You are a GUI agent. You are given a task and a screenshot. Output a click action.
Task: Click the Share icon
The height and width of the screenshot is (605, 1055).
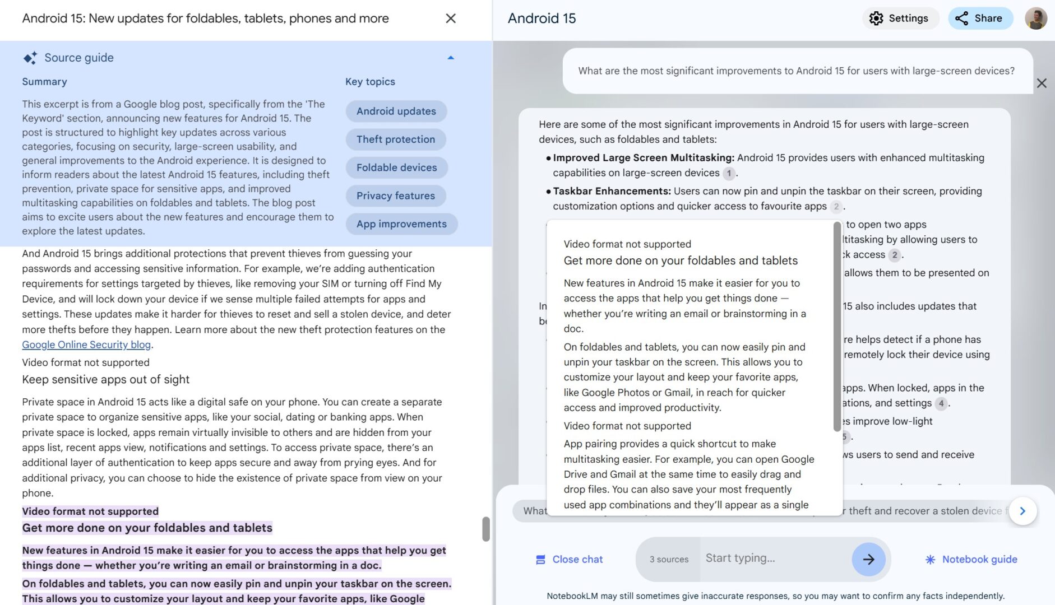(x=962, y=18)
